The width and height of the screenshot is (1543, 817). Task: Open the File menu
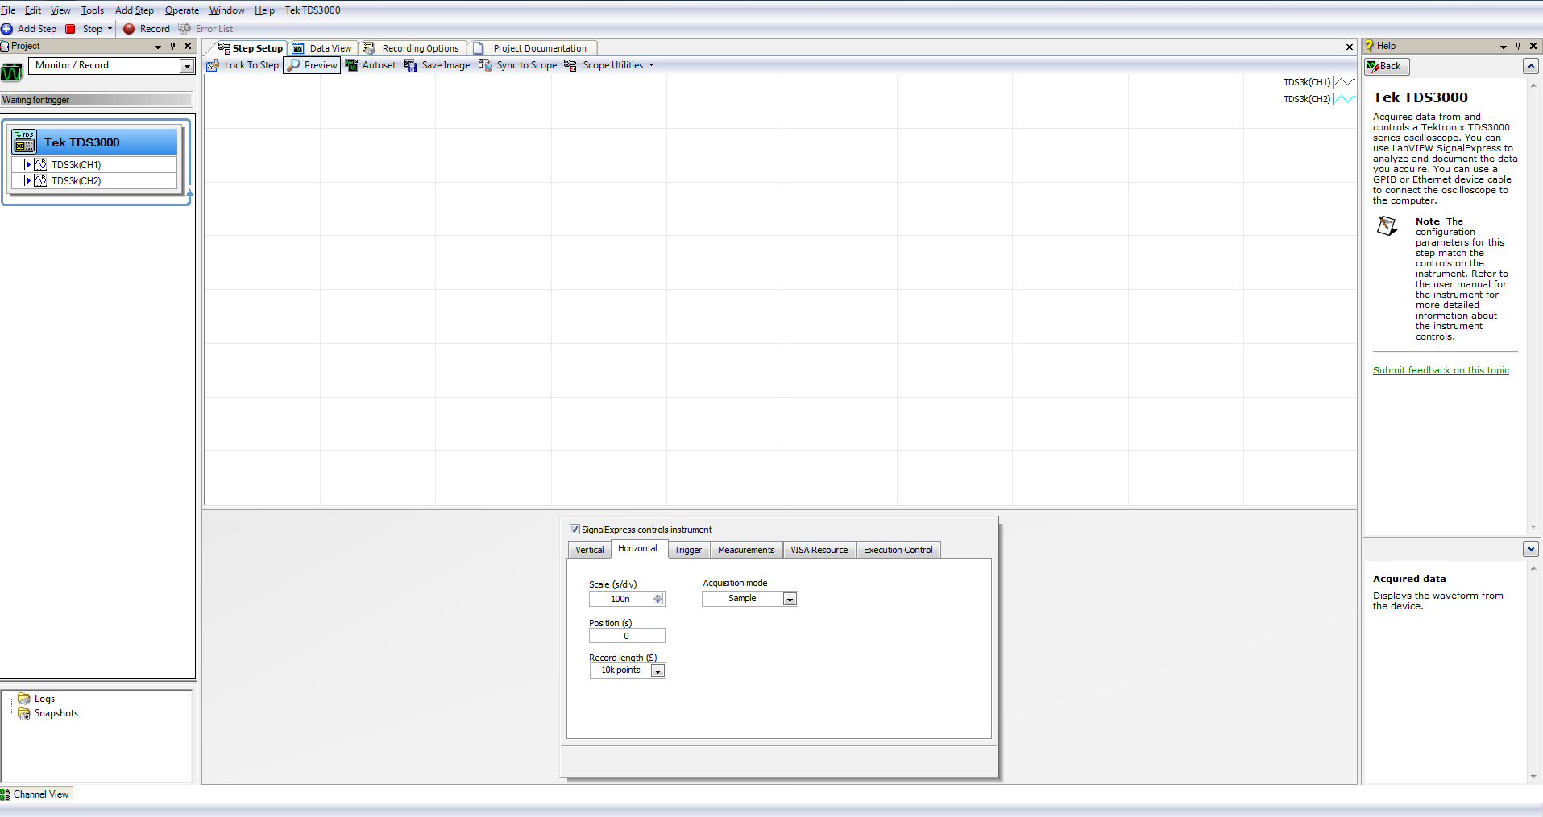[8, 10]
